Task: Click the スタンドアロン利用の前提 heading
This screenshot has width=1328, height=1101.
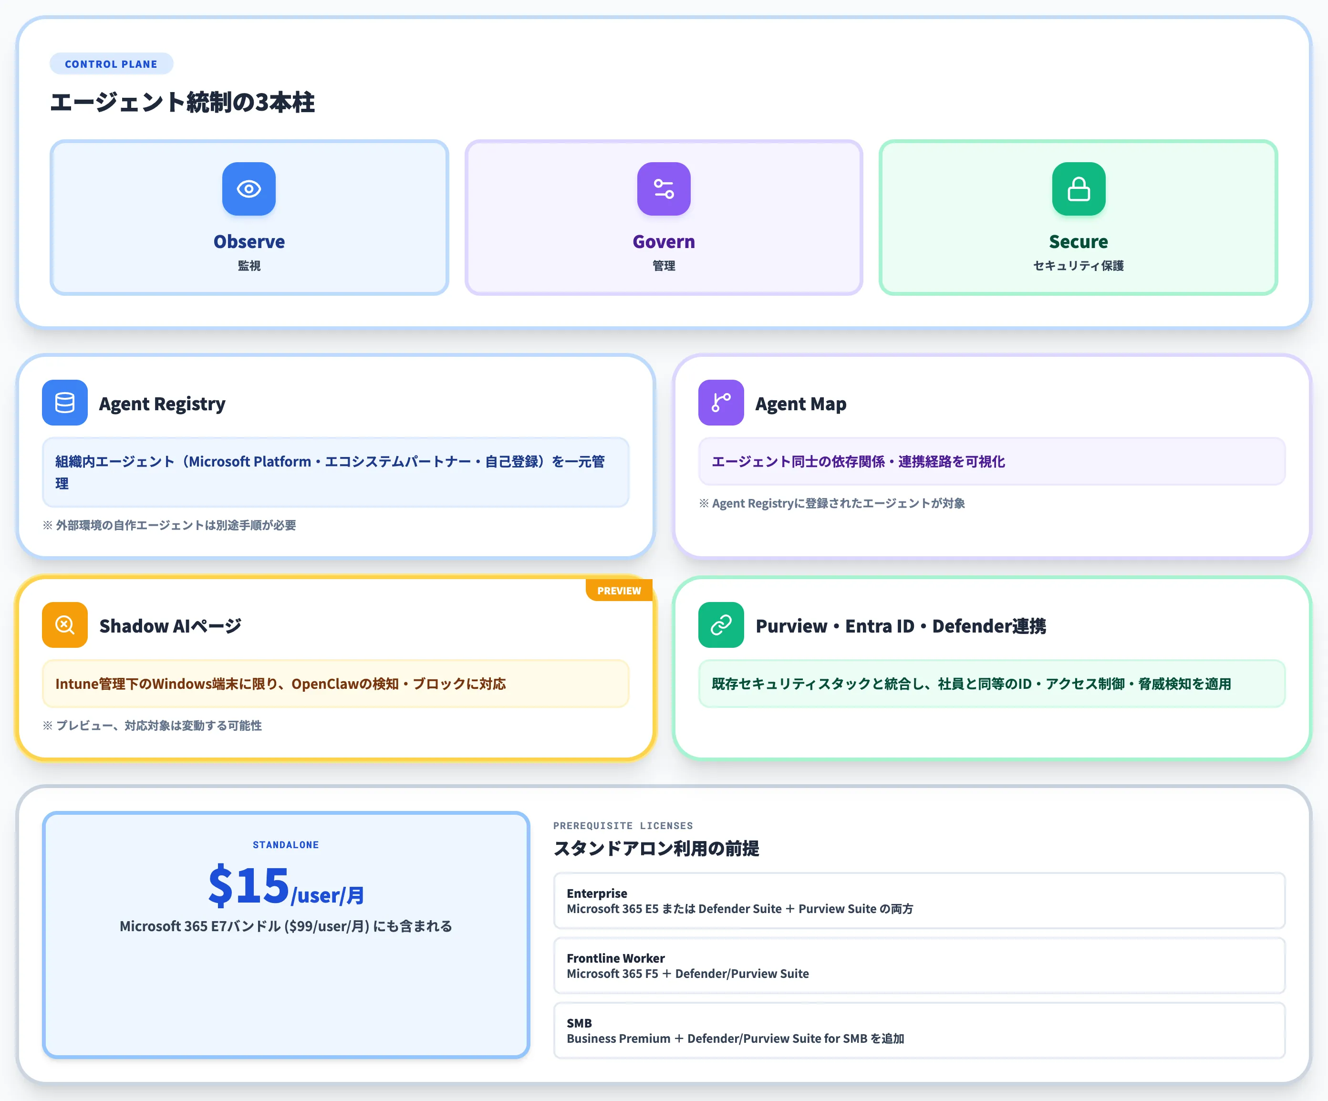Action: pos(656,849)
